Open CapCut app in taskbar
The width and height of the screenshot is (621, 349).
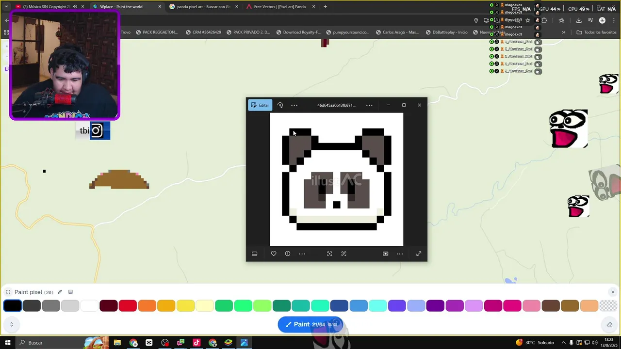click(x=149, y=343)
